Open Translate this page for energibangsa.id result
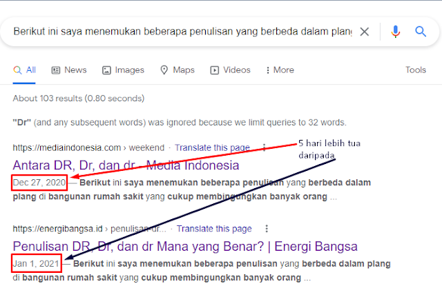442x297 pixels. 214,229
